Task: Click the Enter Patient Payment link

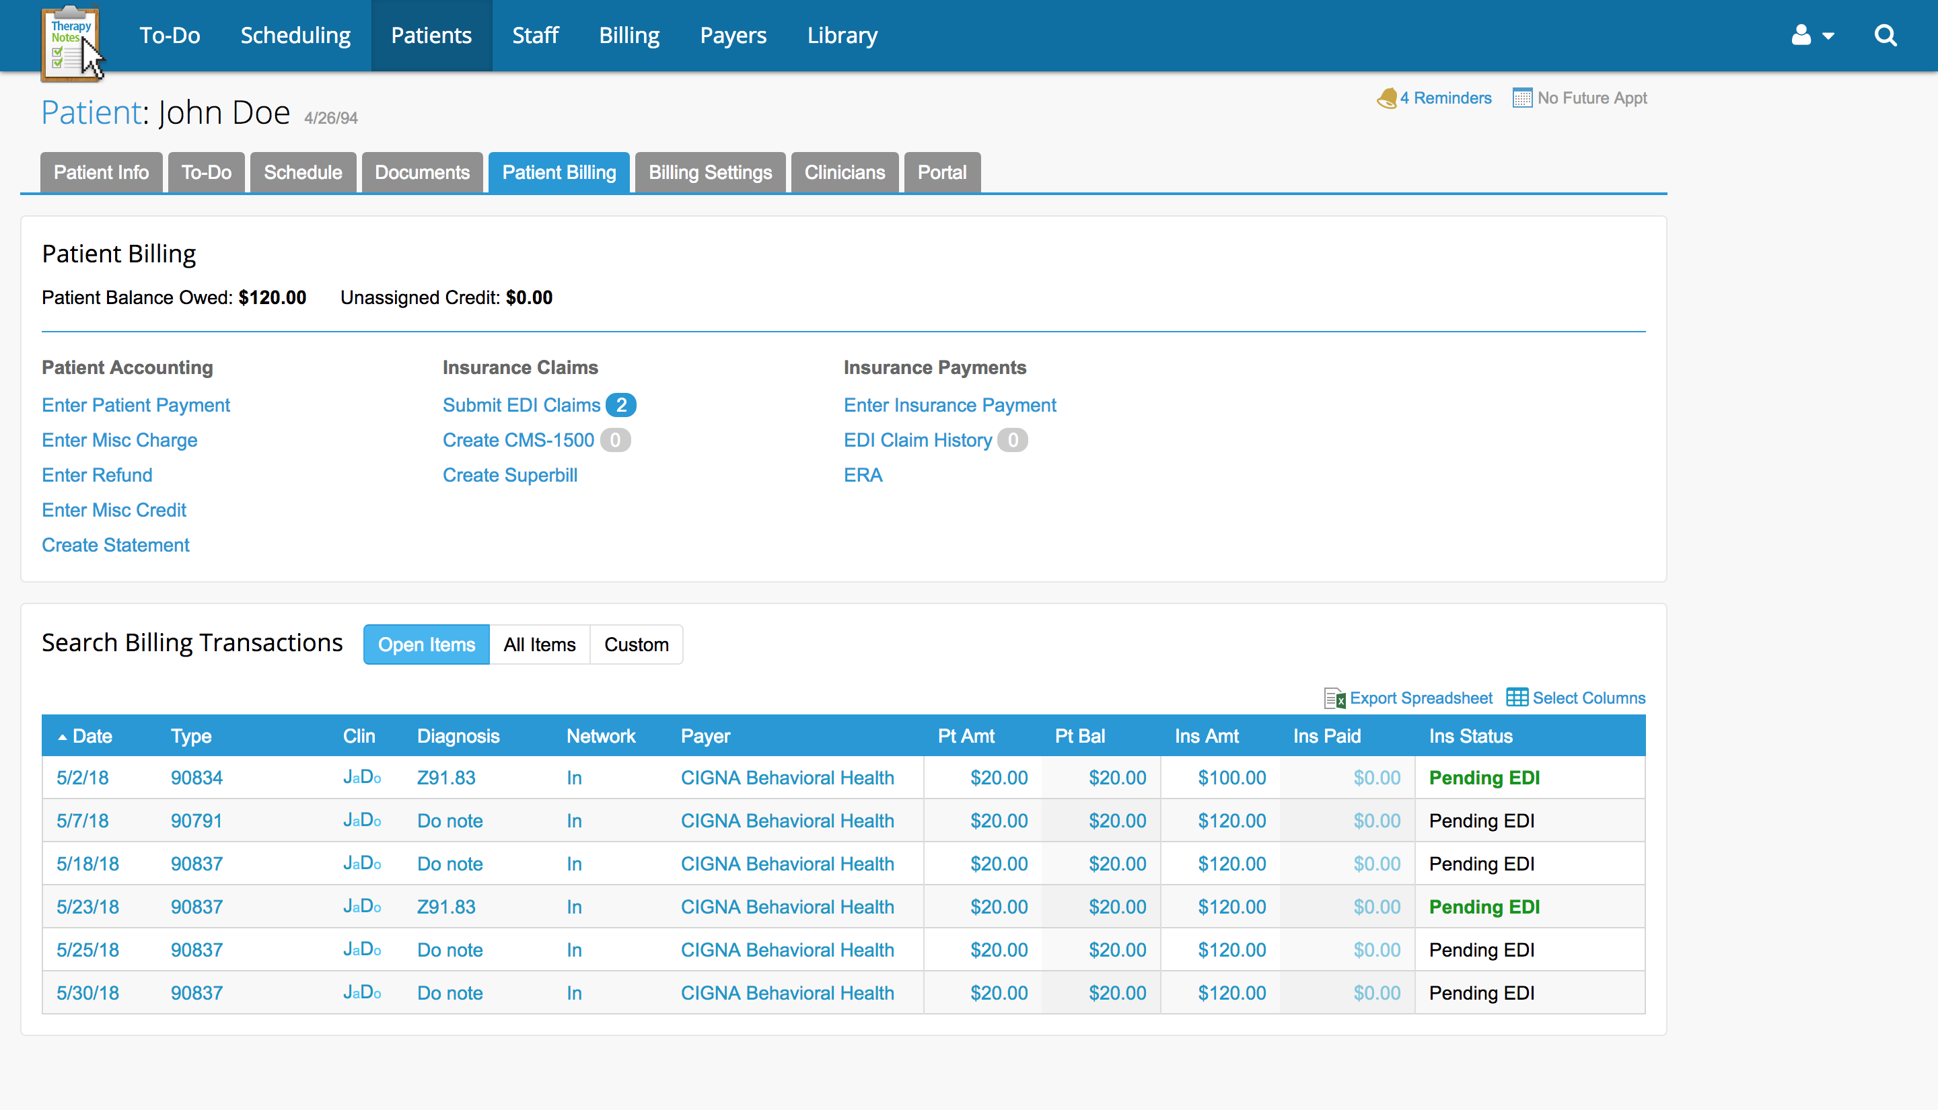Action: click(136, 406)
